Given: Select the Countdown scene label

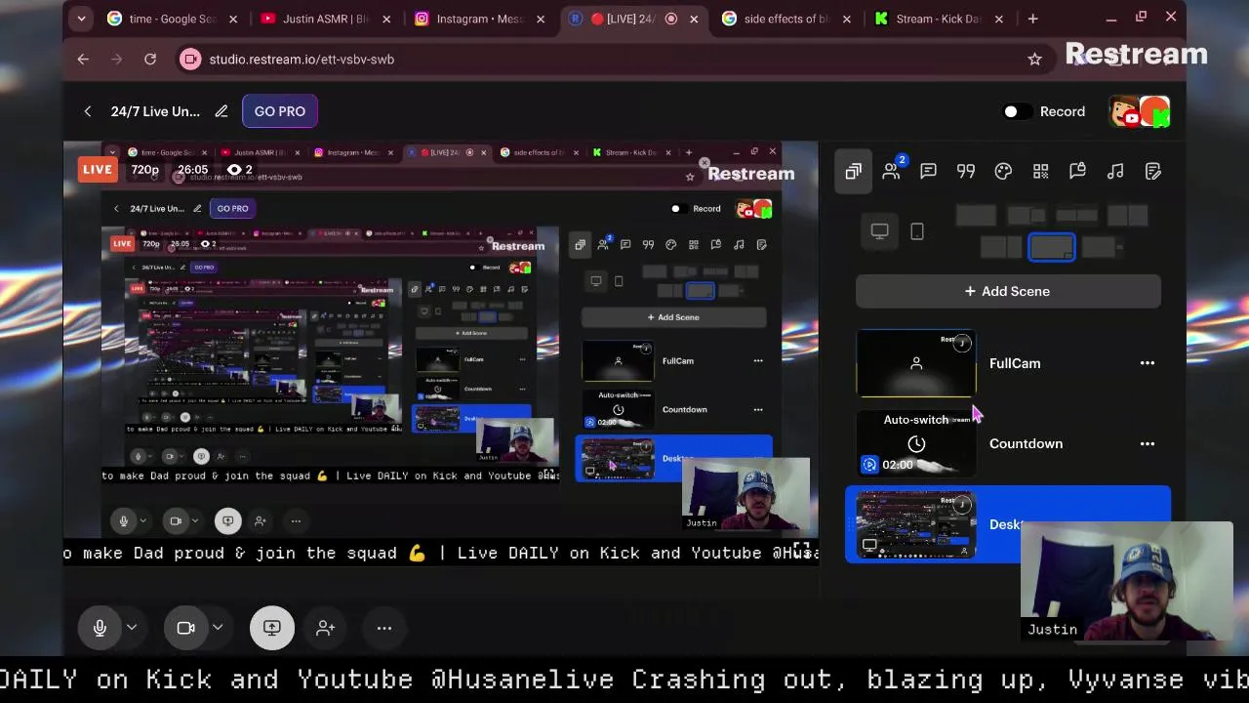Looking at the screenshot, I should pyautogui.click(x=1026, y=443).
